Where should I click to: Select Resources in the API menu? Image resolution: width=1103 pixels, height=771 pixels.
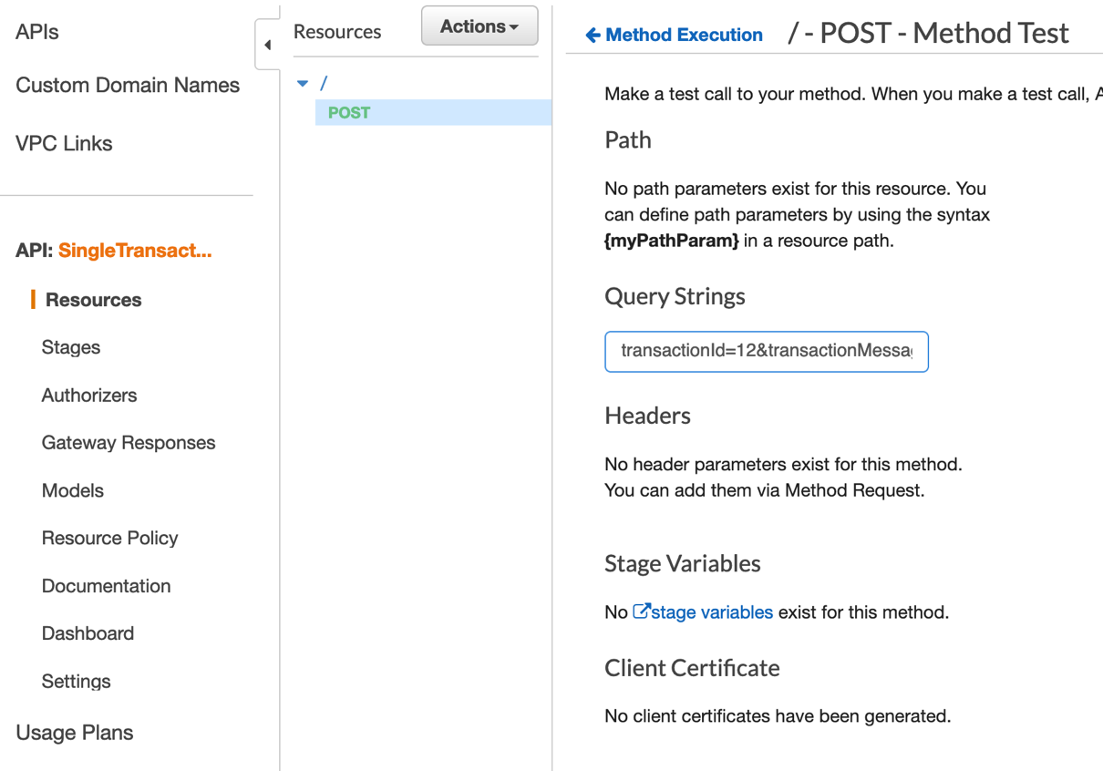[x=93, y=300]
